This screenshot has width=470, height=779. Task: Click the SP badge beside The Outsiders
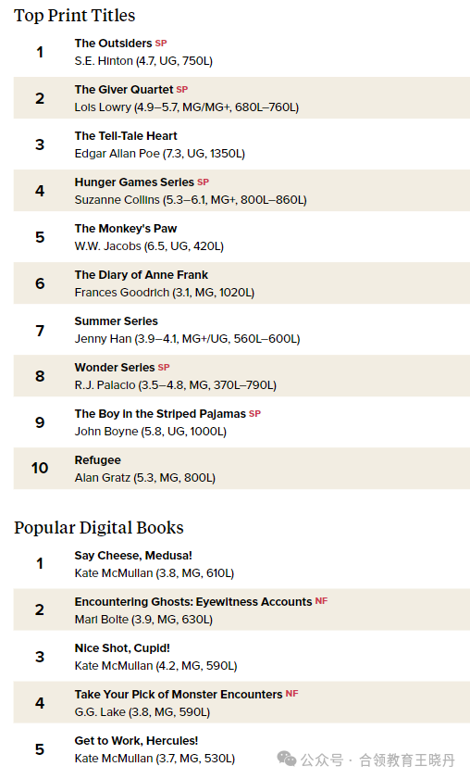click(161, 44)
